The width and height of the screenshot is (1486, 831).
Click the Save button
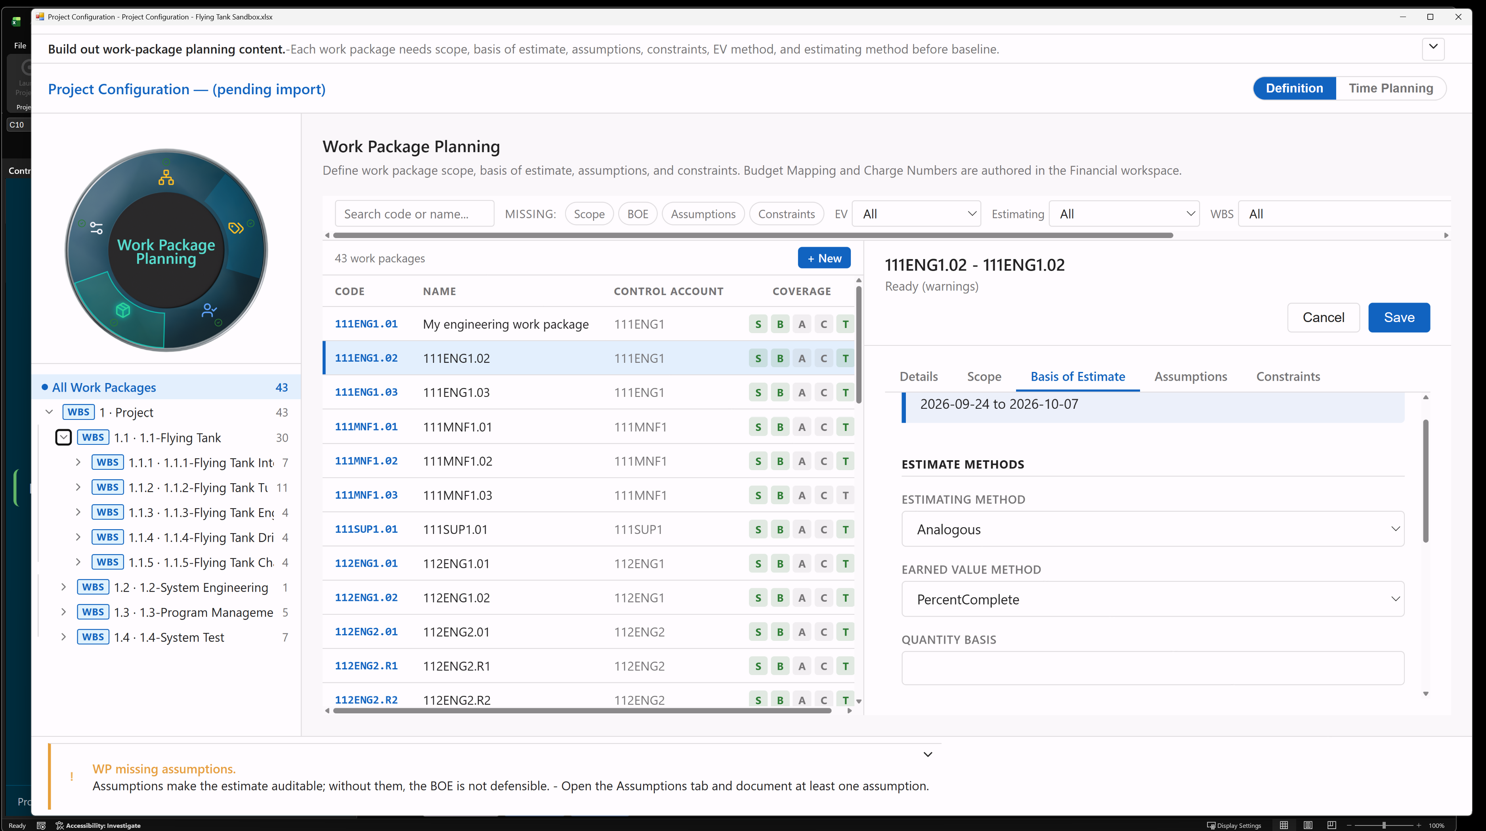(x=1399, y=317)
